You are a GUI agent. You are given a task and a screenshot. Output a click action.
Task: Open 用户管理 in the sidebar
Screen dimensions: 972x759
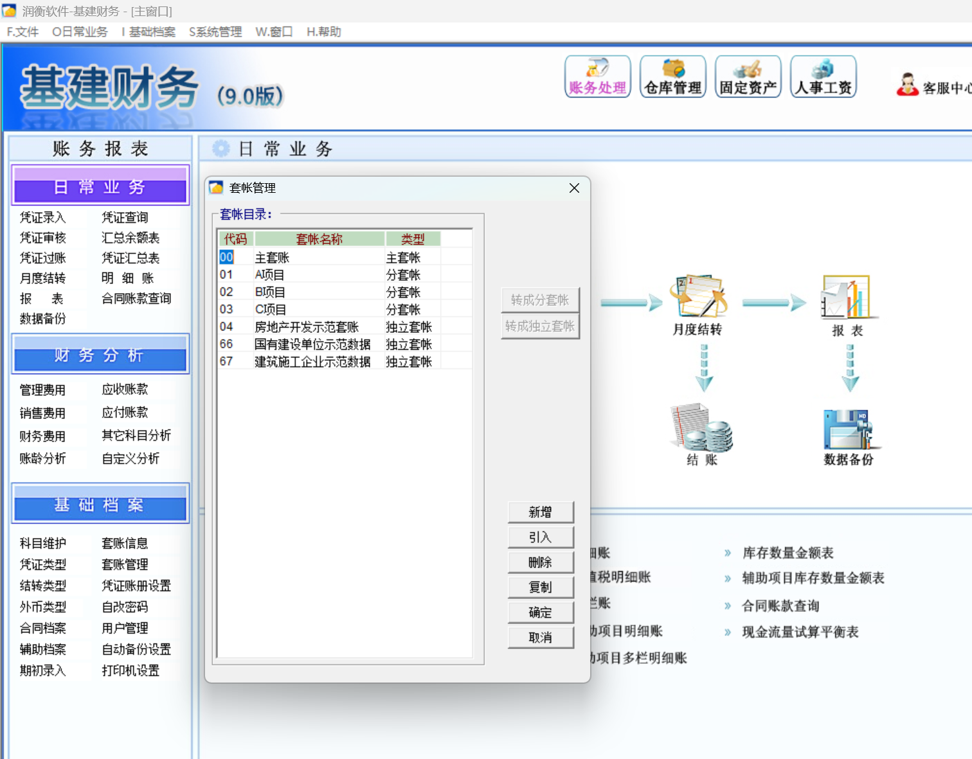(x=125, y=629)
